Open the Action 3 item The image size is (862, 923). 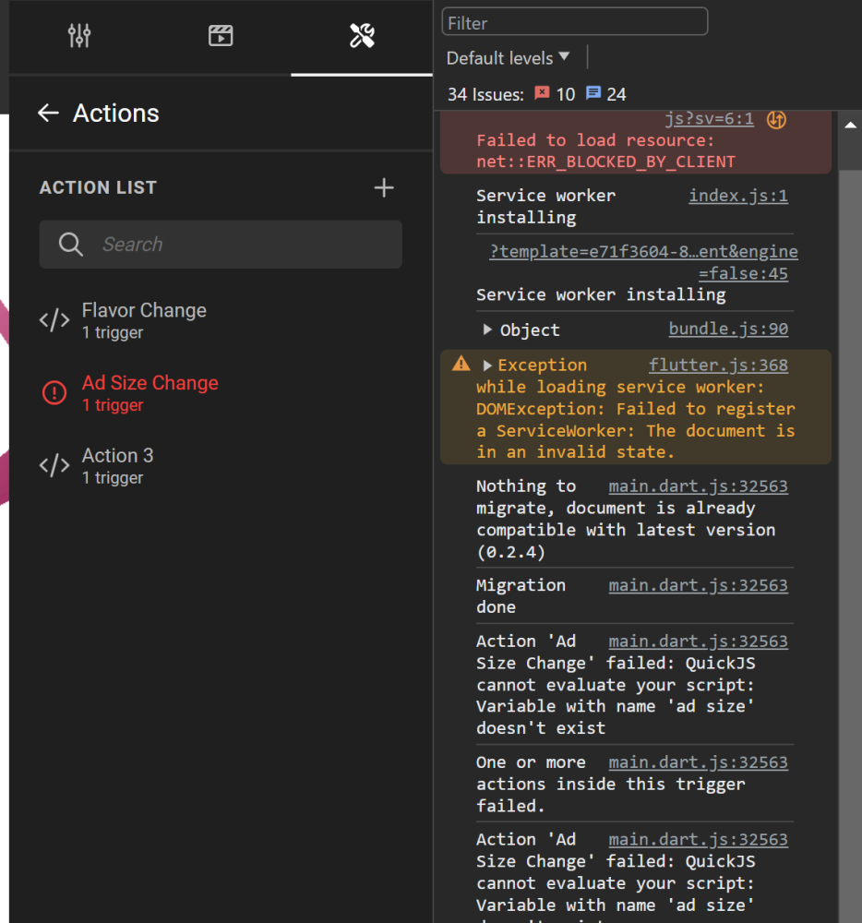(221, 465)
